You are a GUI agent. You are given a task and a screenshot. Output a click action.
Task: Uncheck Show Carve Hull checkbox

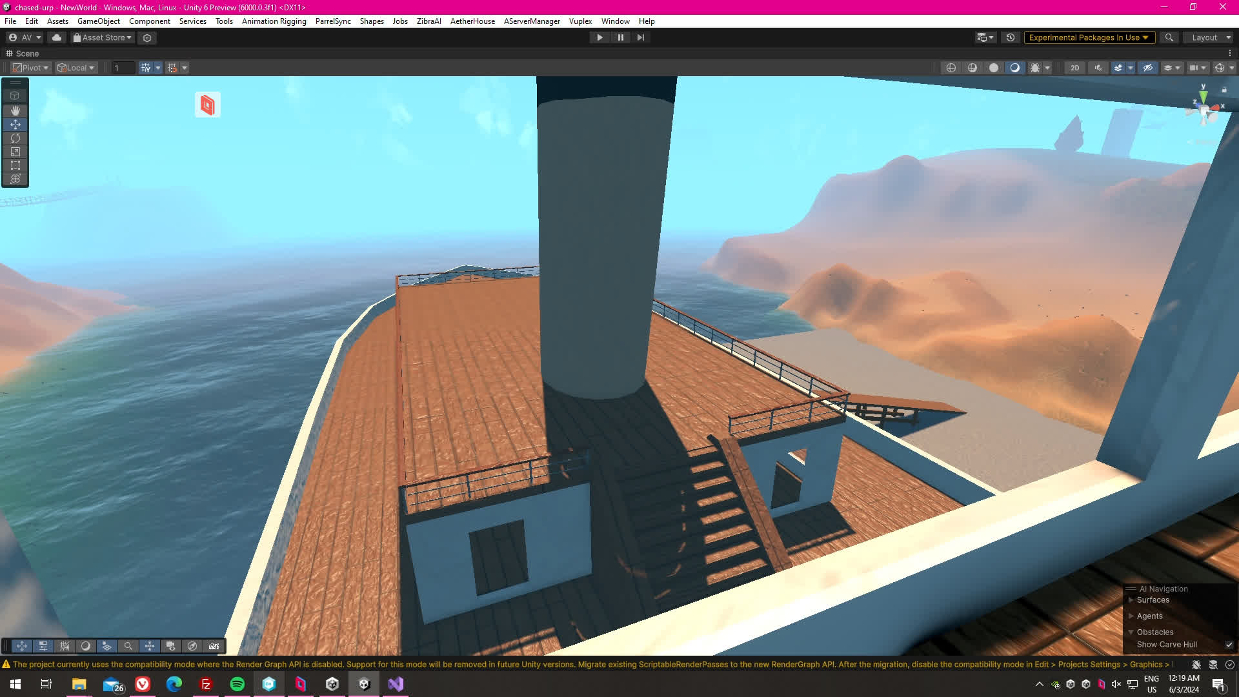pos(1229,645)
